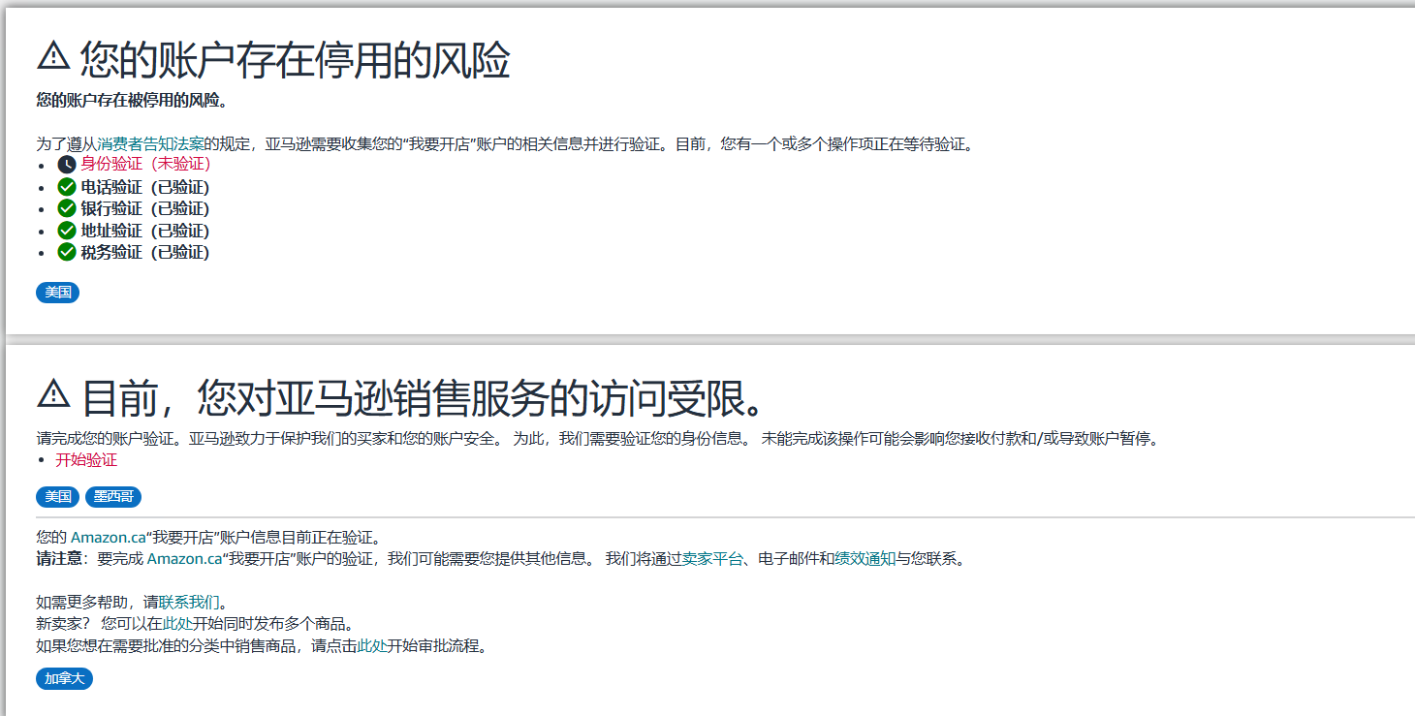Click 墨西哥 region tag
The width and height of the screenshot is (1415, 716).
point(113,497)
